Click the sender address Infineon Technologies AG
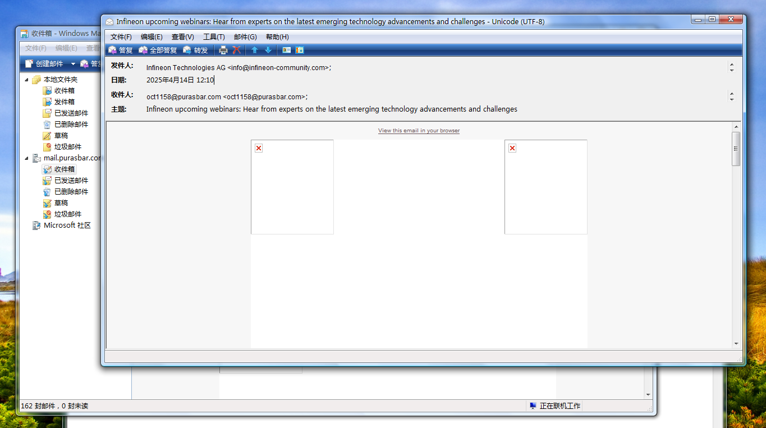 coord(238,68)
